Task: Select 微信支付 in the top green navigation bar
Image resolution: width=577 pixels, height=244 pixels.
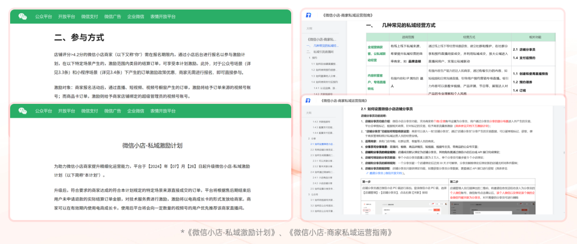Action: (90, 17)
